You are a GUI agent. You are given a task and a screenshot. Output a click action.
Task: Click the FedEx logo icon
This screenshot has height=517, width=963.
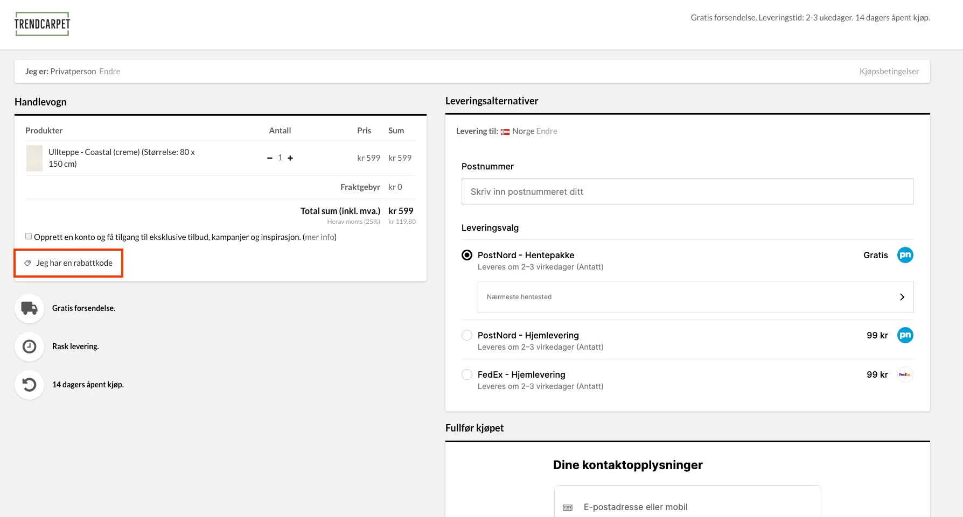(x=905, y=374)
